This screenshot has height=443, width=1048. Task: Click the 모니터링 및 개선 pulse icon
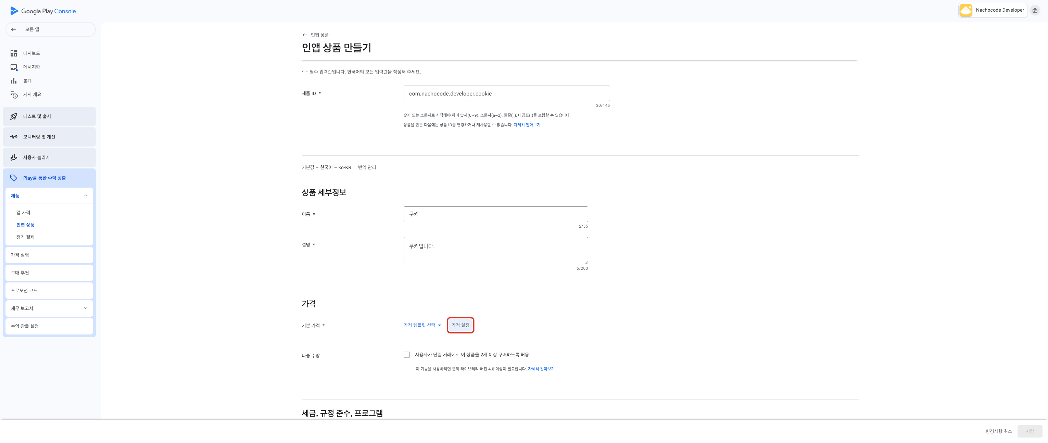pyautogui.click(x=14, y=137)
